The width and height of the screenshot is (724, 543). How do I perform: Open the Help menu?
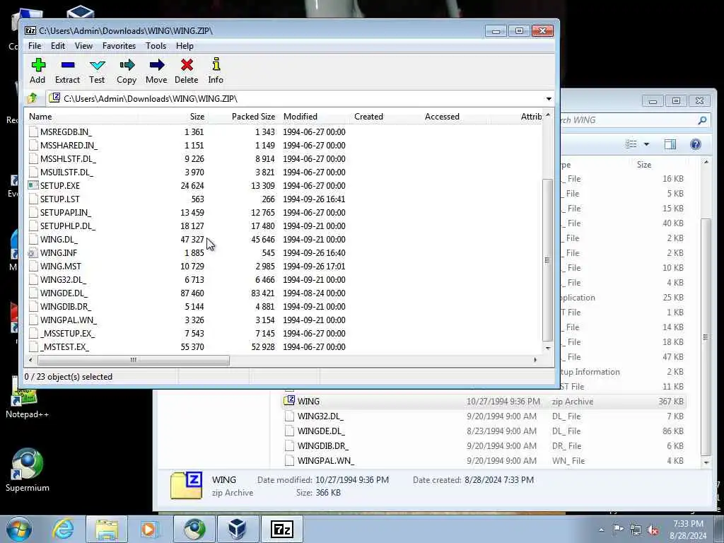click(x=185, y=46)
